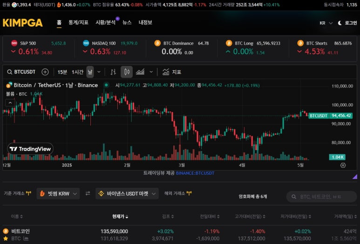Expand the KR language dropdown
Screen dimensions: 360x244
tap(326, 23)
